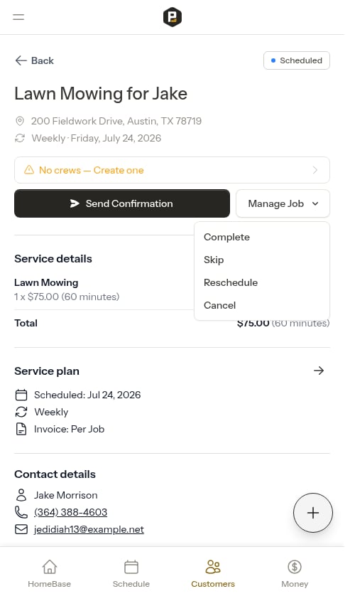Click the phone icon in Contact details
355x601 pixels.
pos(21,512)
